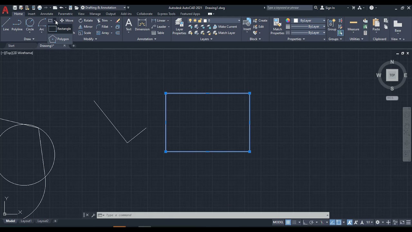
Task: Select the Arc tool
Action: click(42, 25)
